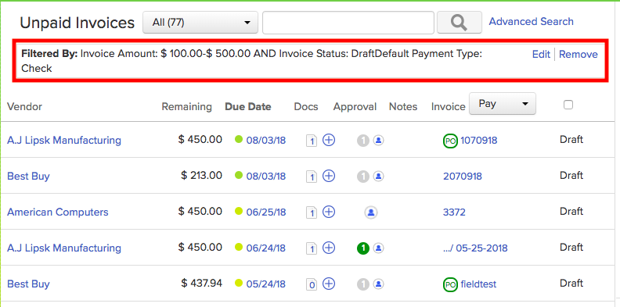Open zero docs icon for fieldtest invoice
The image size is (620, 307).
(312, 284)
